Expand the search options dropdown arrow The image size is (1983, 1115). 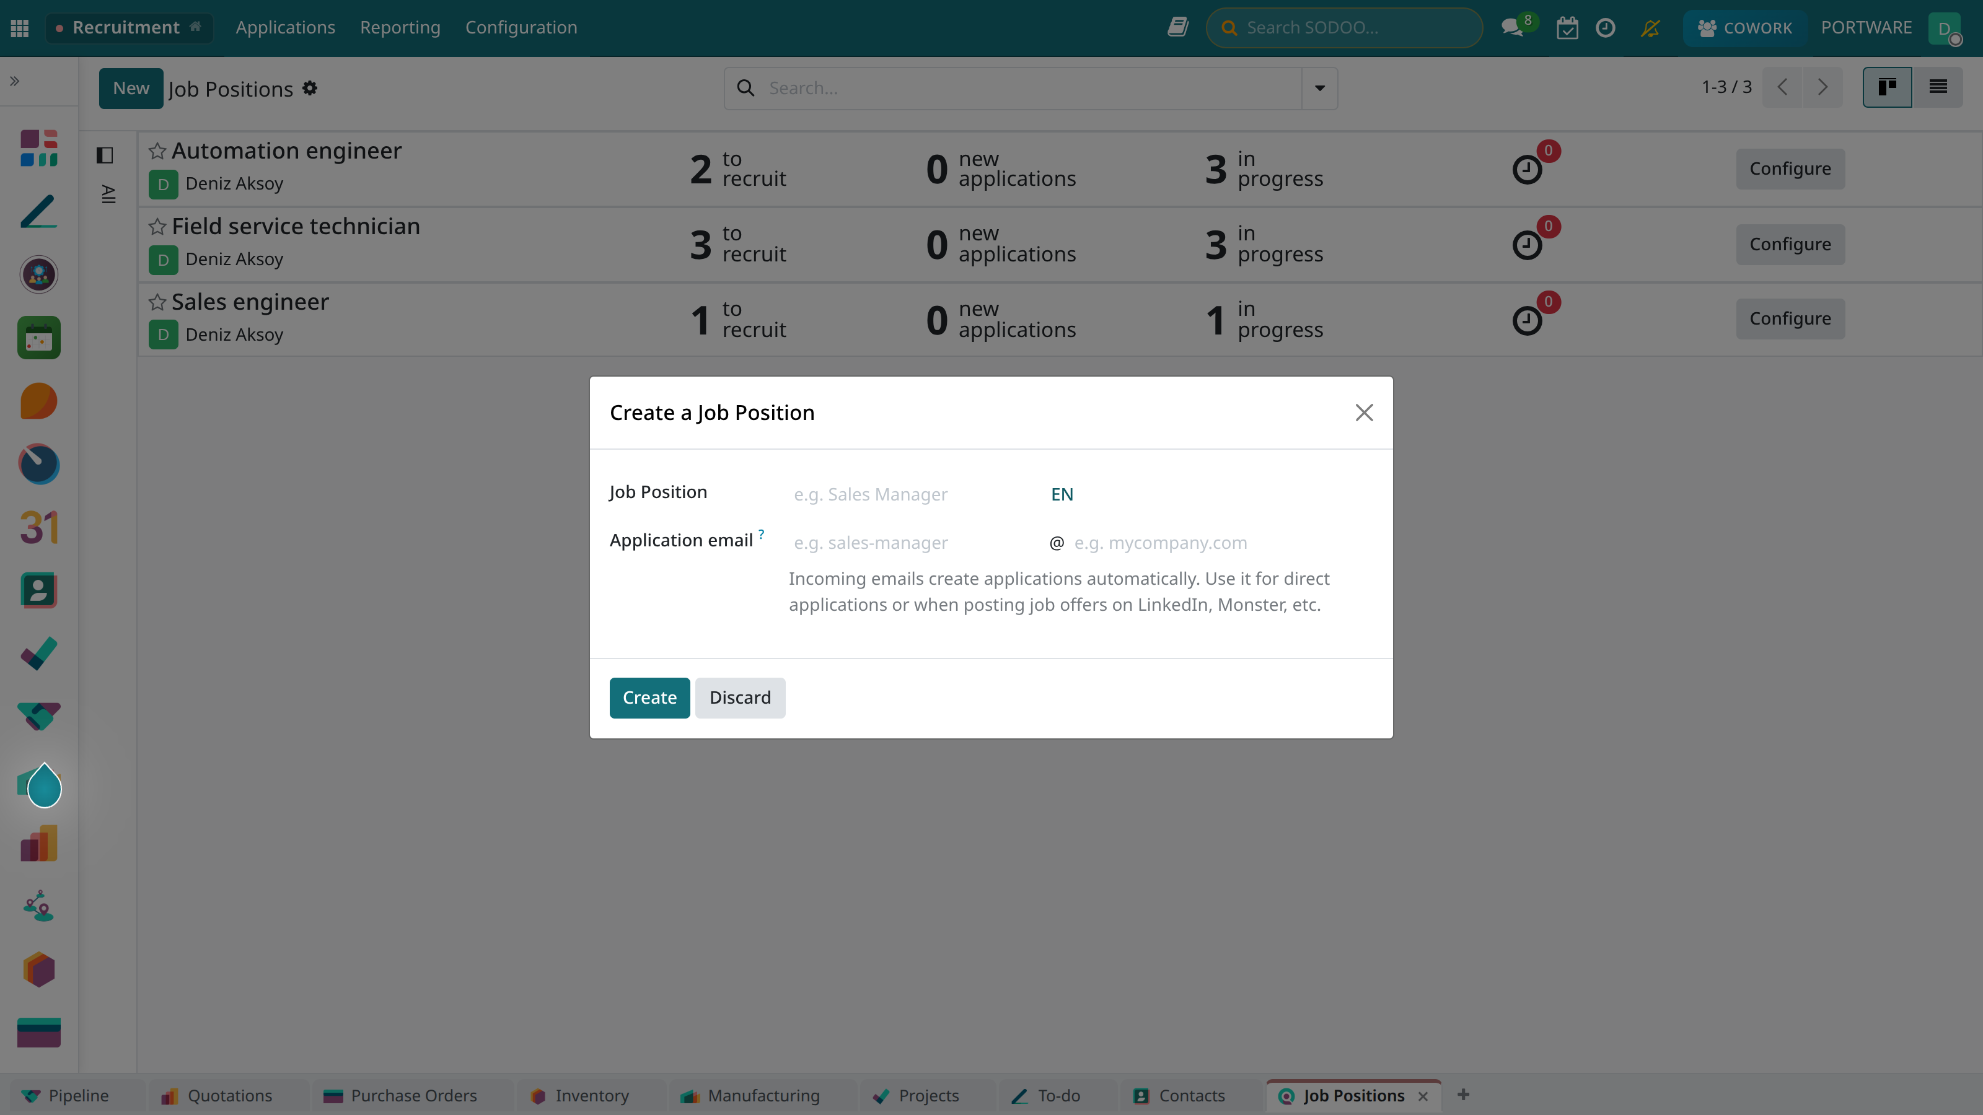pos(1319,89)
